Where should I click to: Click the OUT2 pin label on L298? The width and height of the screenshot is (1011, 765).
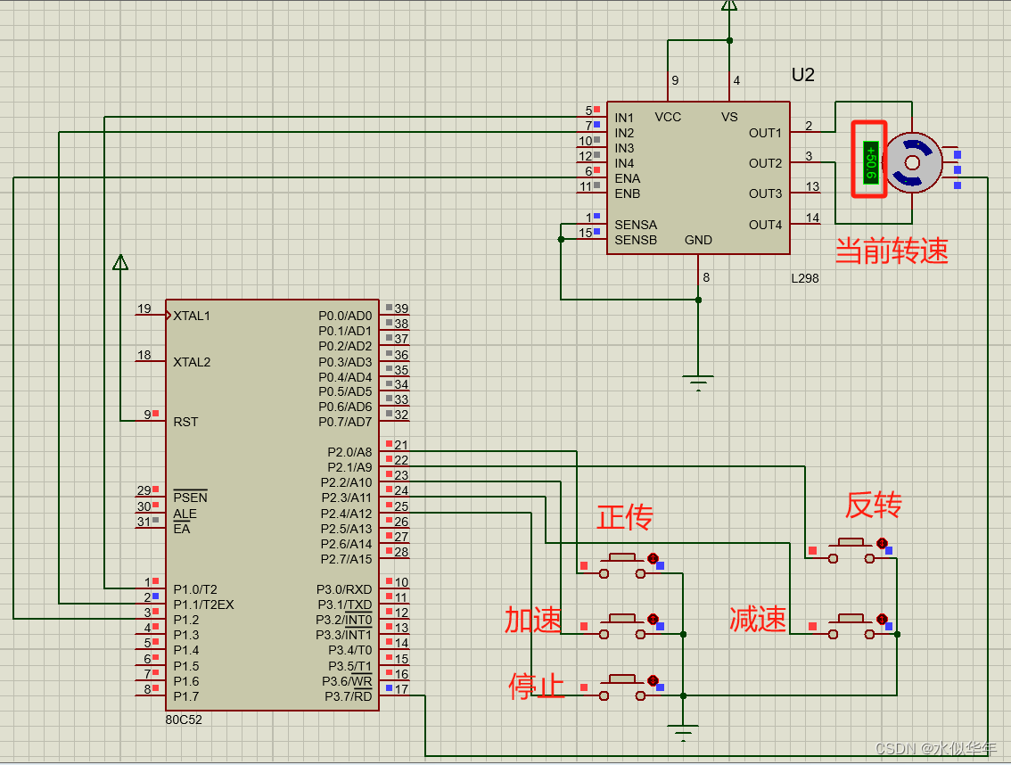(765, 163)
